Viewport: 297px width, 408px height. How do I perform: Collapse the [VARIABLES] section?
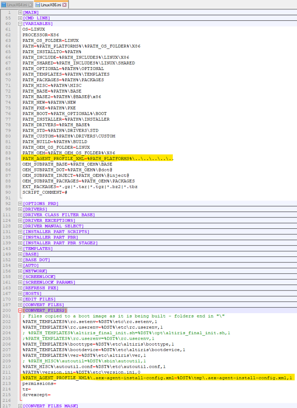20,24
